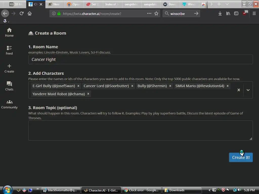259x194 pixels.
Task: Switch to the Wind browser tab
Action: click(x=189, y=4)
